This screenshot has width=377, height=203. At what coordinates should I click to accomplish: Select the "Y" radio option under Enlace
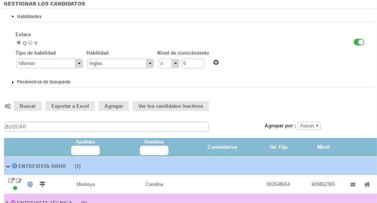[30, 42]
